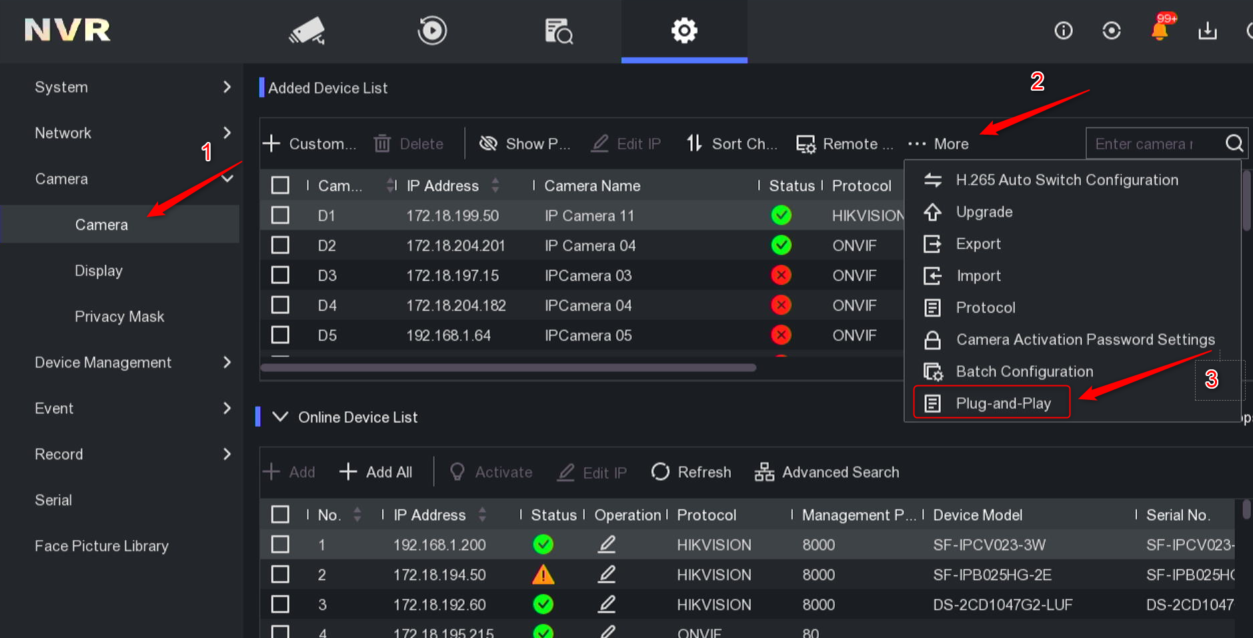The image size is (1253, 638).
Task: Open the file search tab icon
Action: tap(559, 31)
